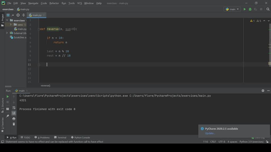The image size is (271, 152).
Task: Expand External Libraries node
Action: tap(7, 33)
